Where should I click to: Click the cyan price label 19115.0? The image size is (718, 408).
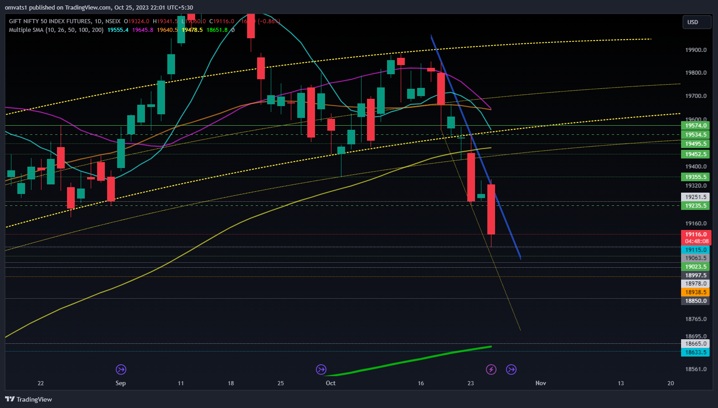point(696,250)
